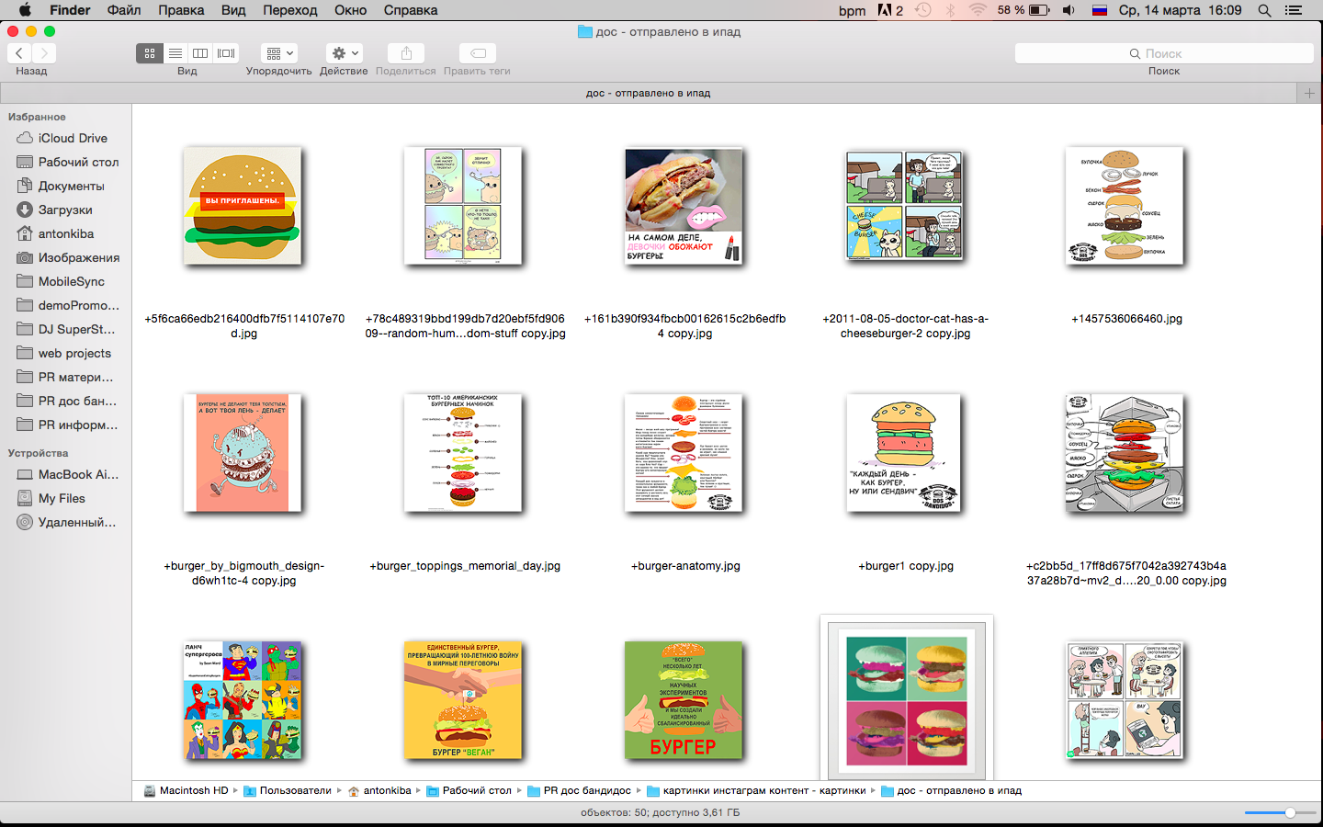Go back with the Назад arrow
This screenshot has width=1323, height=827.
point(19,53)
